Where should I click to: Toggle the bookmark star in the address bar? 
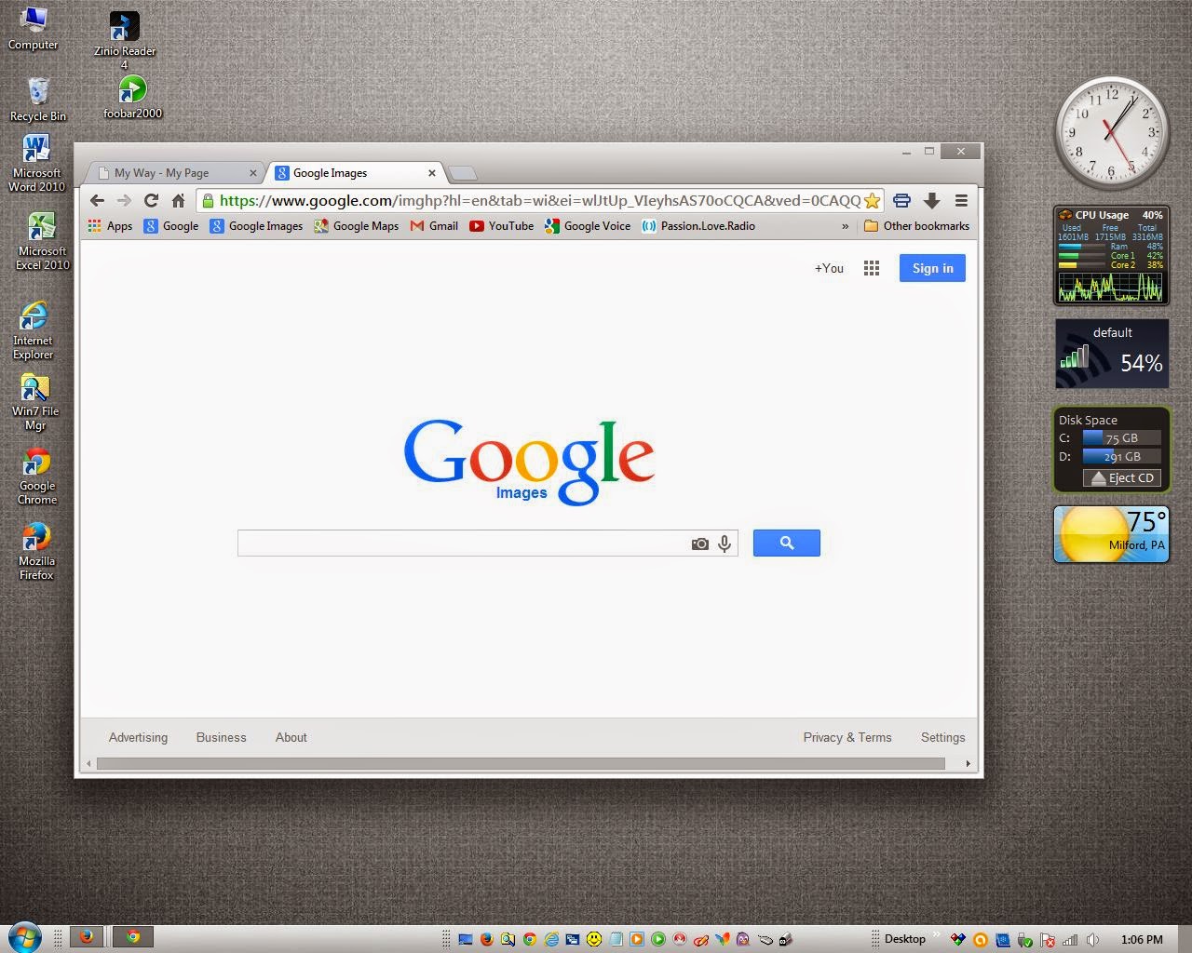[874, 200]
